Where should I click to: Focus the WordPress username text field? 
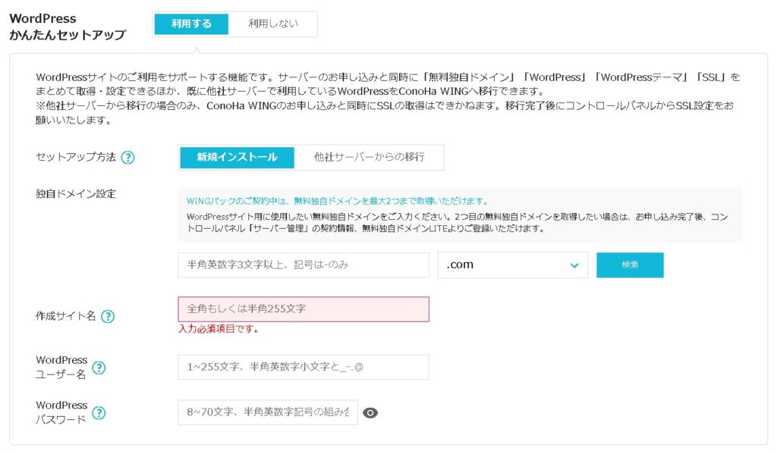click(x=304, y=368)
